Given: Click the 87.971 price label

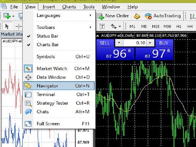Looking at the screenshot, I should tap(83, 130).
